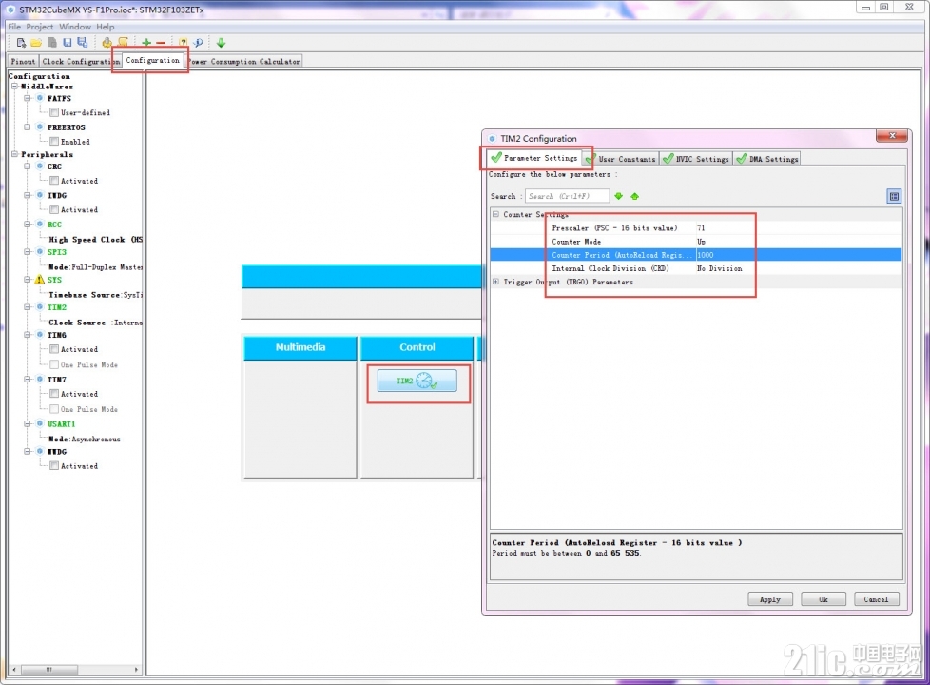The width and height of the screenshot is (930, 685).
Task: Click the green plus toolbar icon
Action: point(146,43)
